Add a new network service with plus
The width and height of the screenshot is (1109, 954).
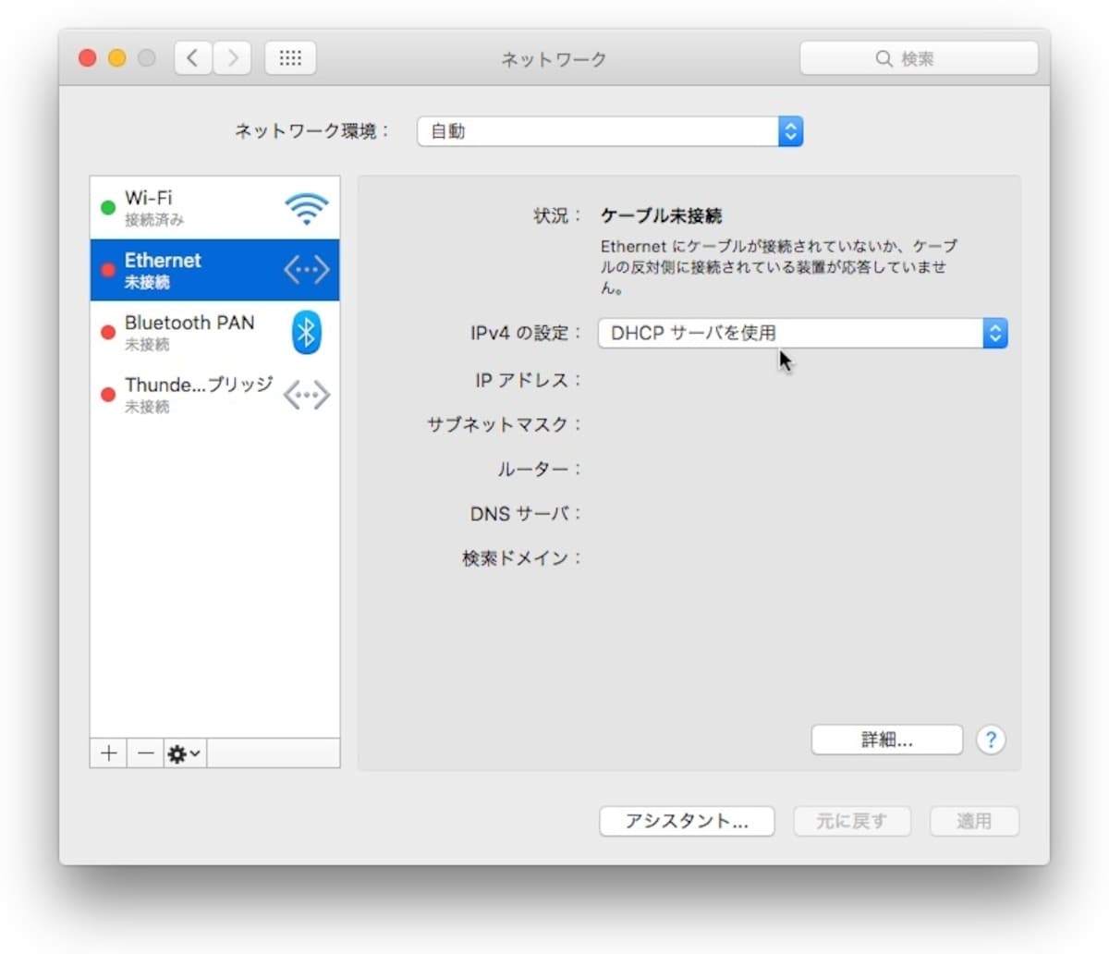coord(108,753)
